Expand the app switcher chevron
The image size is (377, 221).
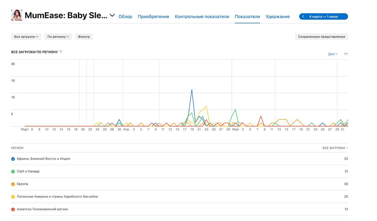(112, 15)
